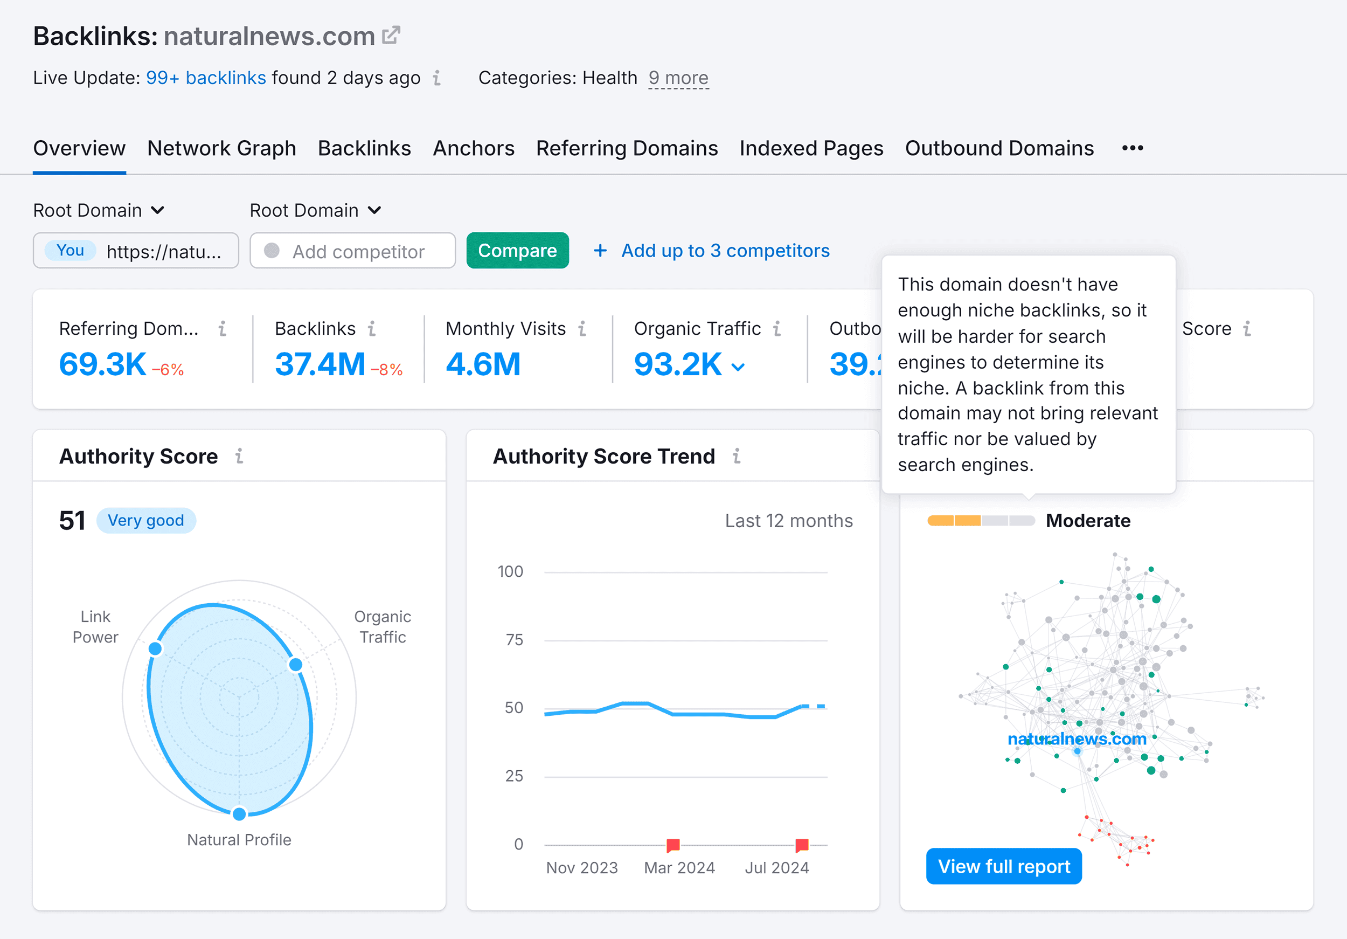Click info icon next to Authority Score heading
This screenshot has height=939, width=1347.
pyautogui.click(x=239, y=456)
